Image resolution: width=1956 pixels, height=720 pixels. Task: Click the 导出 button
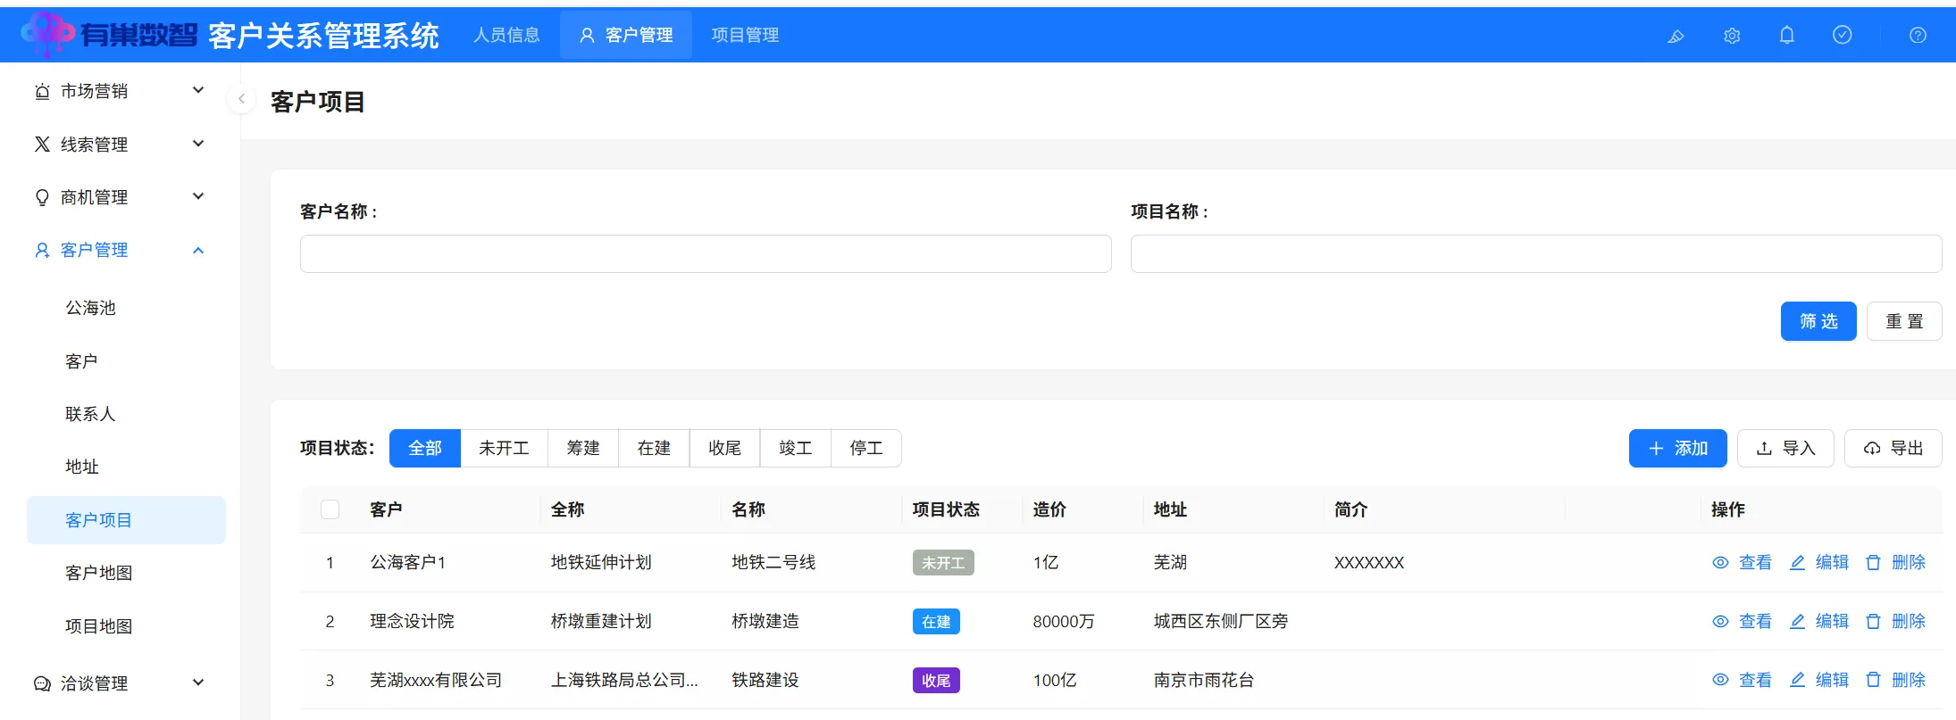(x=1893, y=448)
